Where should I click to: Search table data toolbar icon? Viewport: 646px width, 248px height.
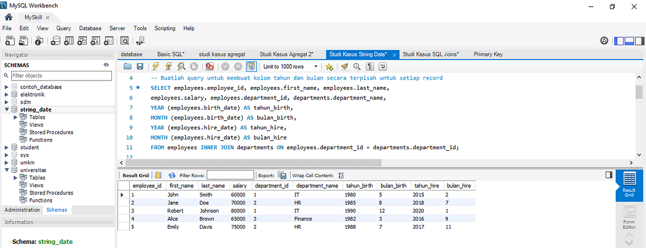pyautogui.click(x=125, y=40)
